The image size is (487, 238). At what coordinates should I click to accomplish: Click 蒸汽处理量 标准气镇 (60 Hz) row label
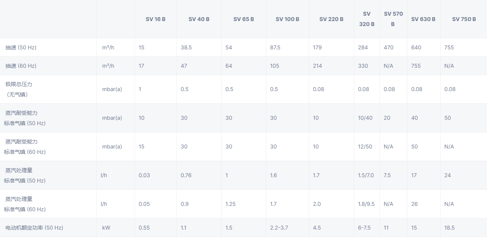click(25, 204)
